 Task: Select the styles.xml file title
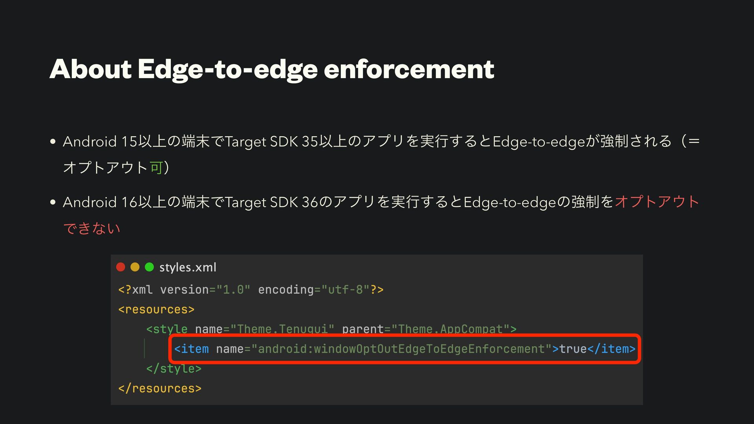[188, 267]
